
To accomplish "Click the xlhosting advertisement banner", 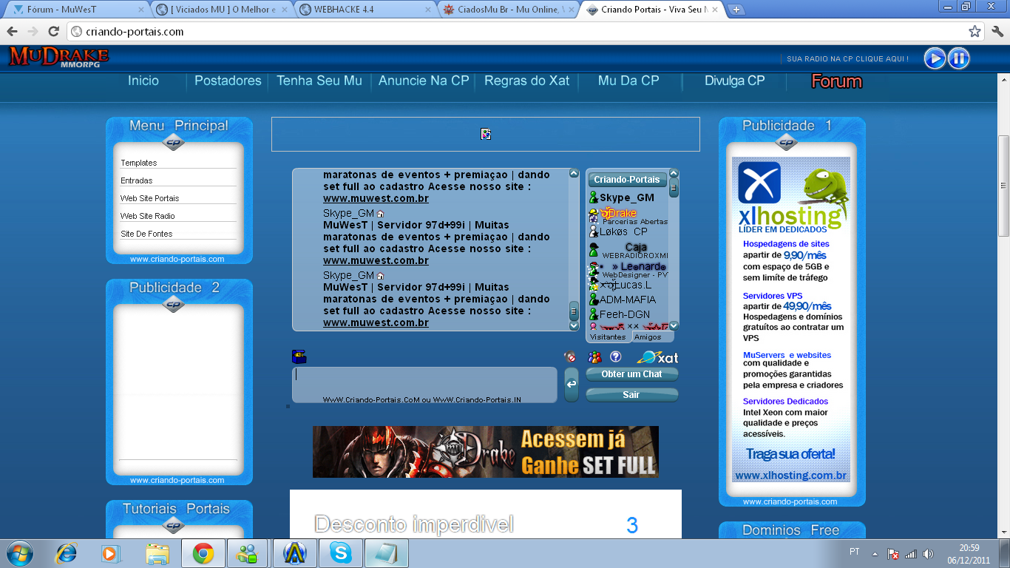I will click(x=791, y=319).
